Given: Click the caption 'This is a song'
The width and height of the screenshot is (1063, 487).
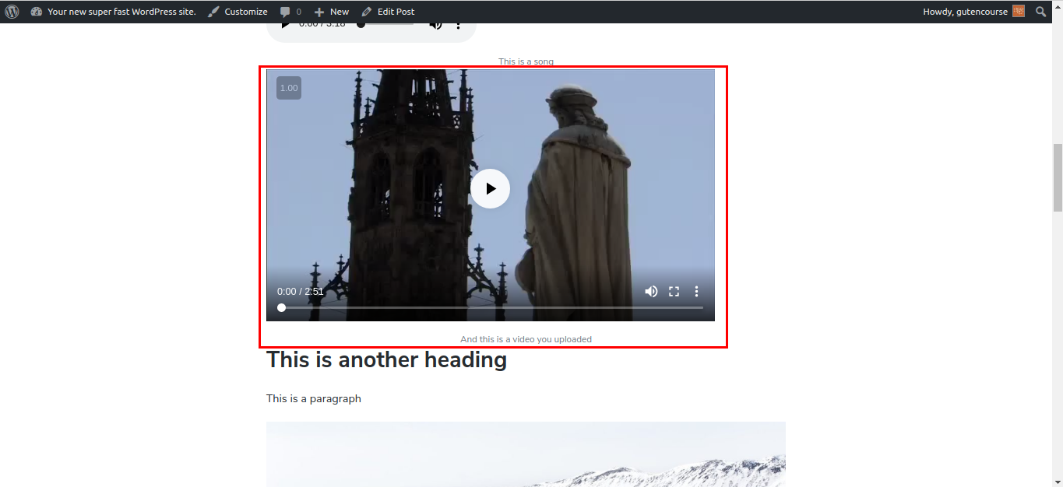Looking at the screenshot, I should 526,61.
